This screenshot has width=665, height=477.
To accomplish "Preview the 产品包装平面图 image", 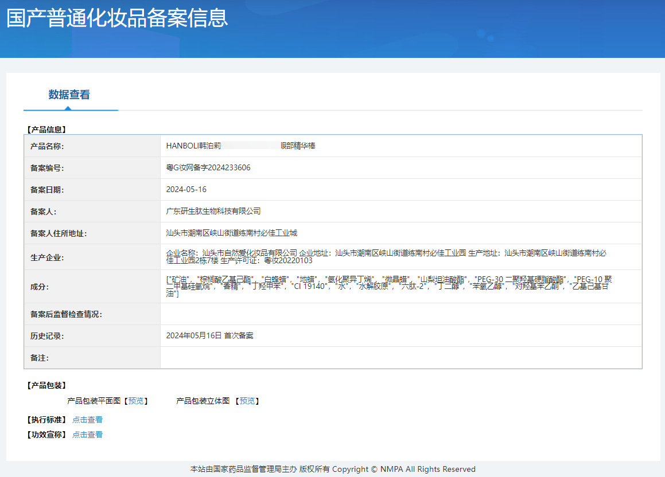I will point(136,401).
